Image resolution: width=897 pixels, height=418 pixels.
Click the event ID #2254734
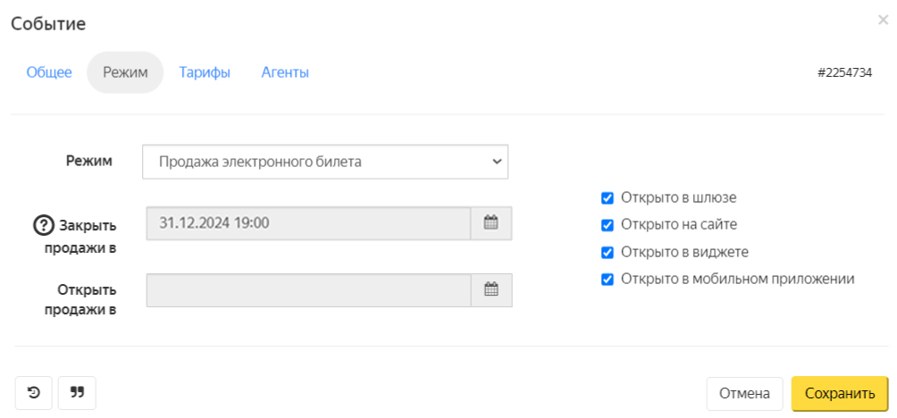coord(844,73)
